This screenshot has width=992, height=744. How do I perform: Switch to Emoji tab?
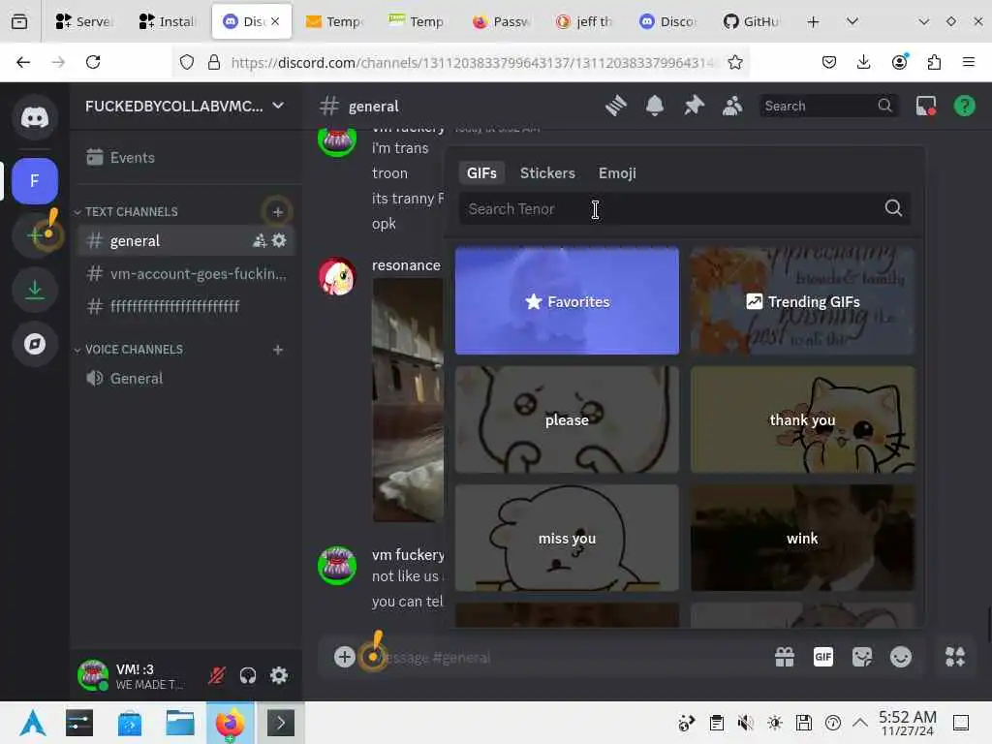pyautogui.click(x=617, y=172)
